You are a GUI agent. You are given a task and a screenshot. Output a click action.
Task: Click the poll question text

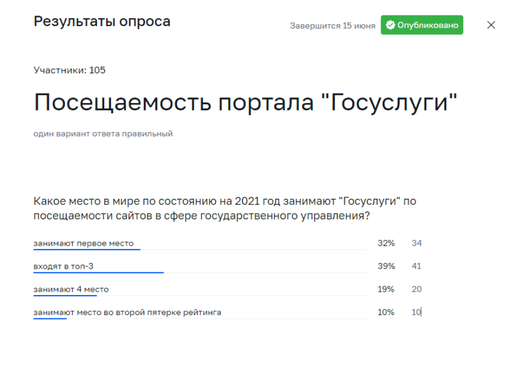(225, 208)
